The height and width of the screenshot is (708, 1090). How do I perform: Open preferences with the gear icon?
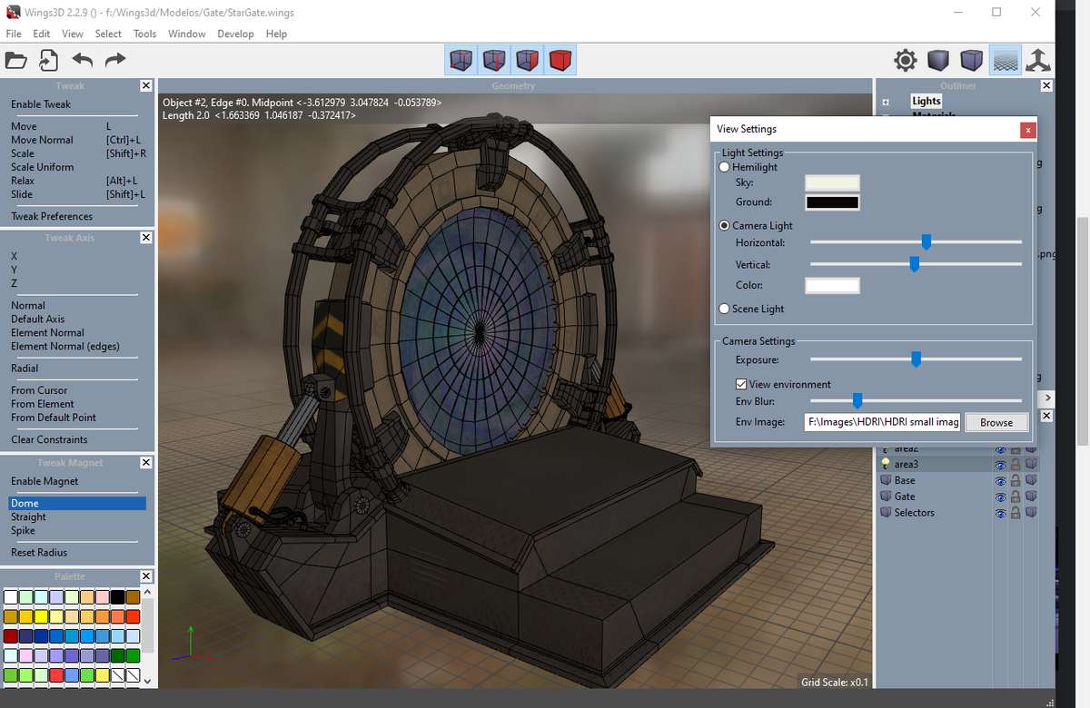906,61
